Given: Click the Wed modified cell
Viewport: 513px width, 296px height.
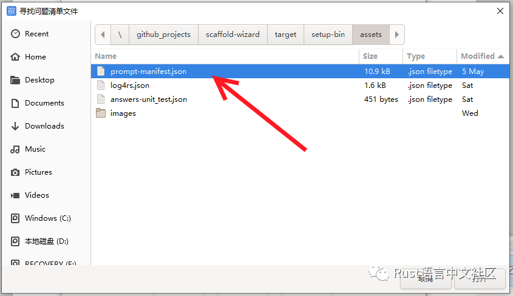Looking at the screenshot, I should [470, 113].
